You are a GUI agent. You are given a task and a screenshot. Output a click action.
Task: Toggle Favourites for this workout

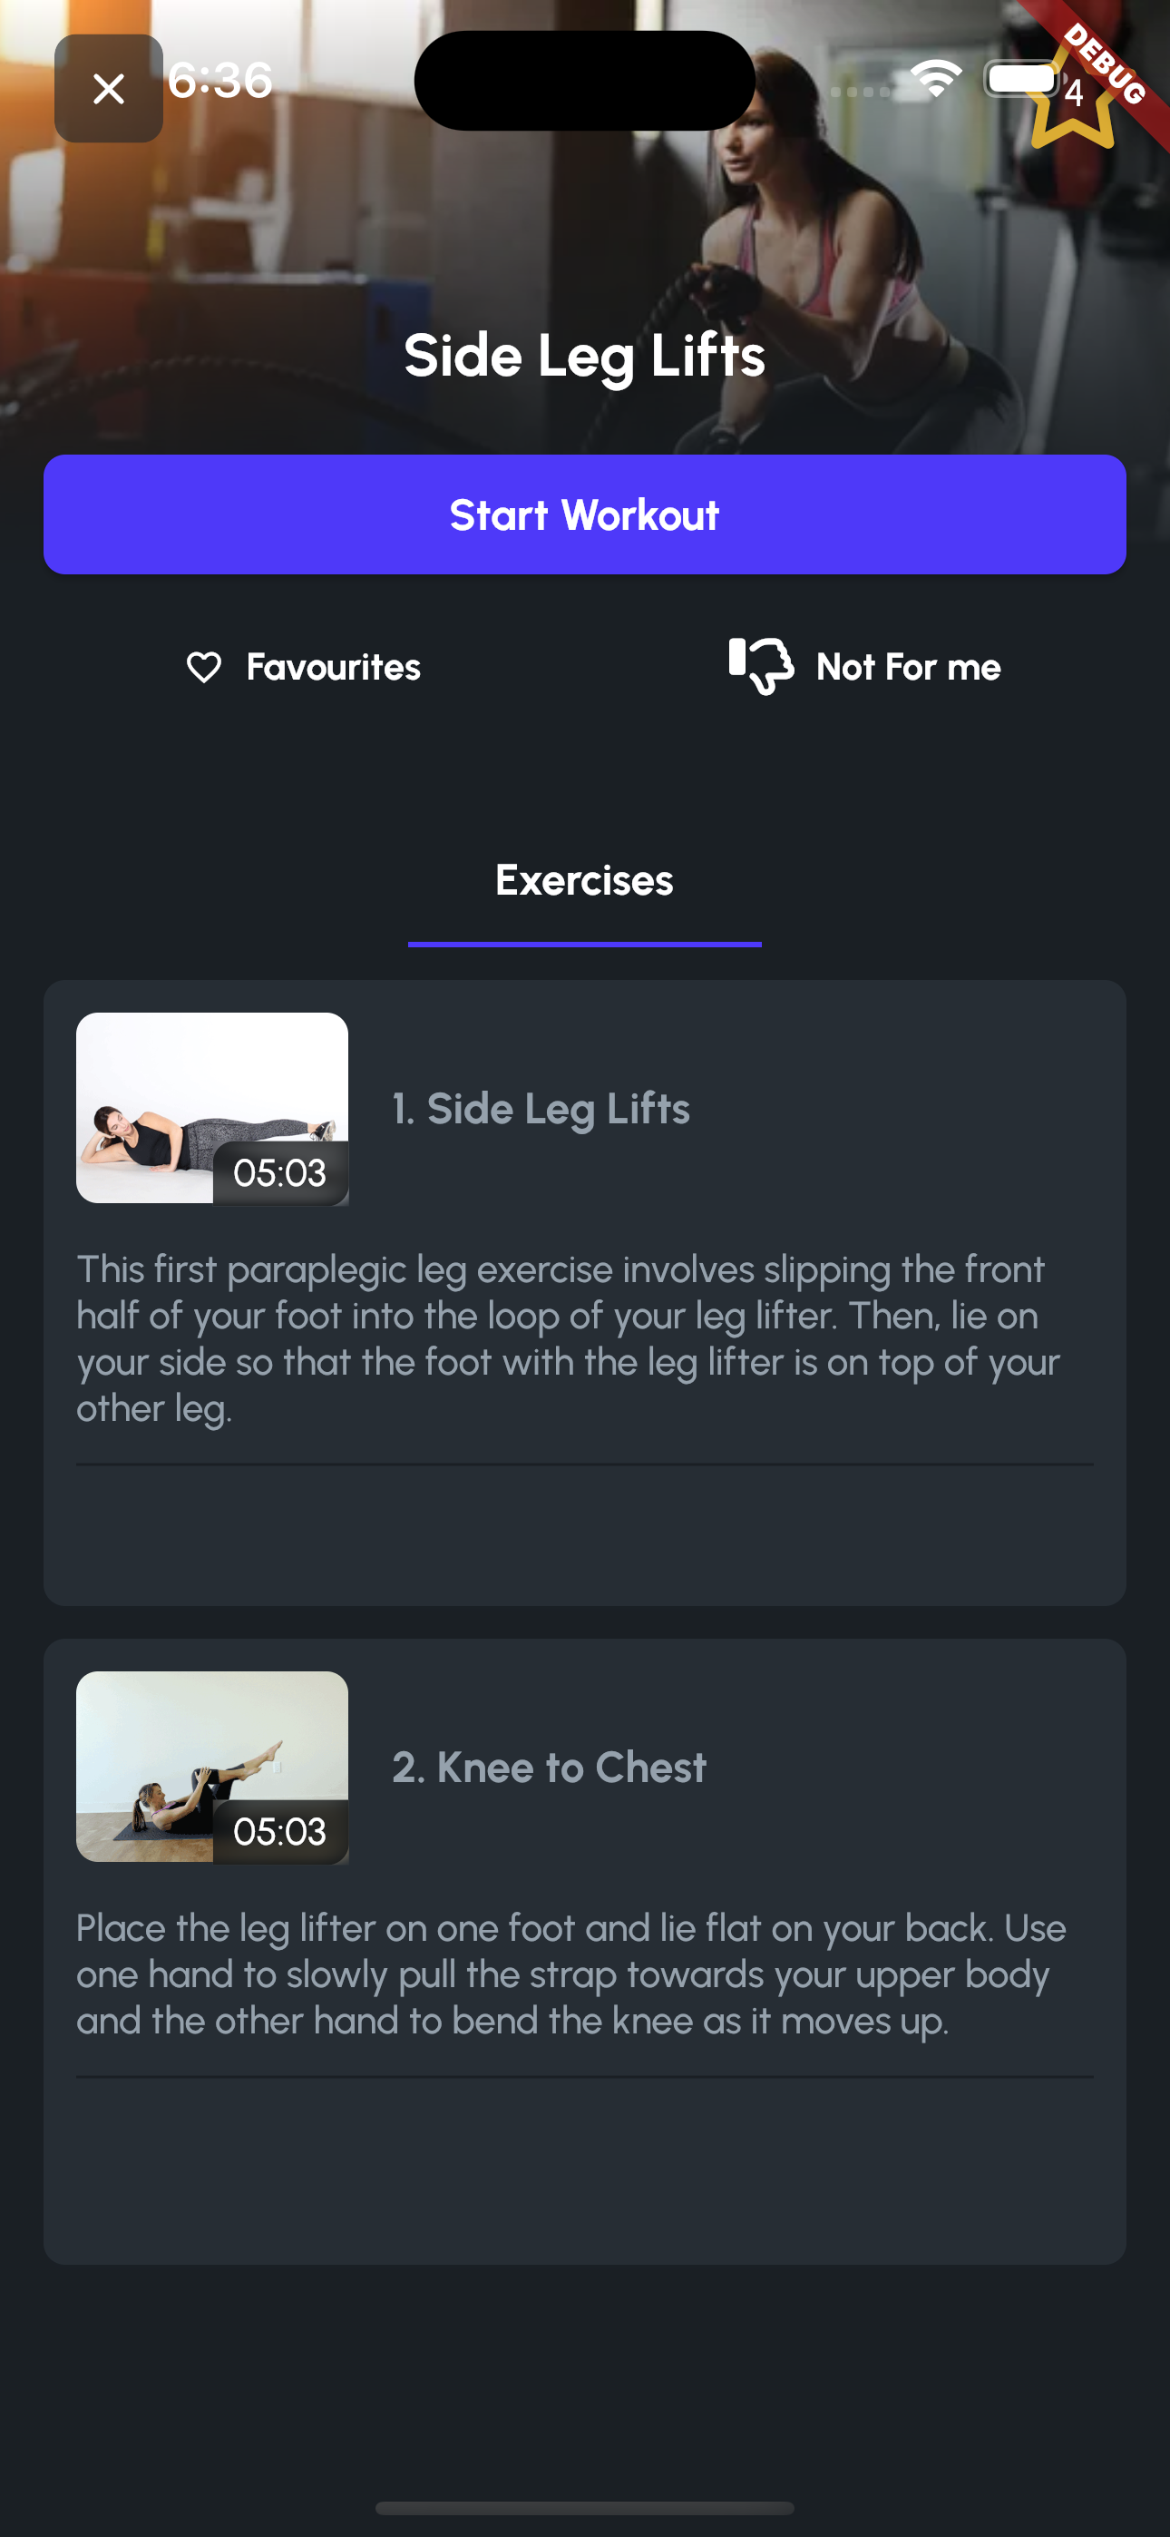(x=302, y=666)
